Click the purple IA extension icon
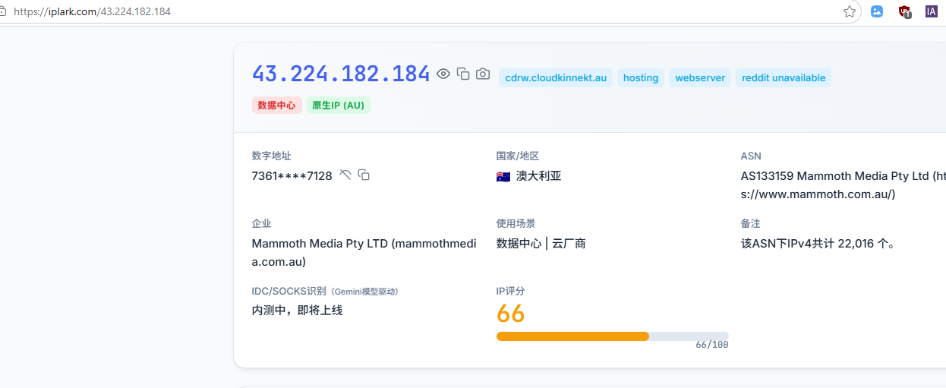946x388 pixels. pos(931,11)
